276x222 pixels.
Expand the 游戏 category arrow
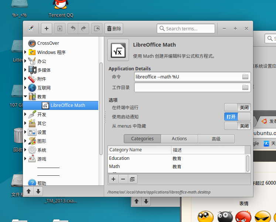point(25,158)
